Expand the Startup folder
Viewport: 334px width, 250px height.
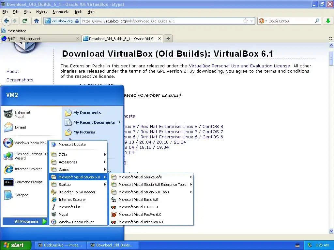coord(78,185)
